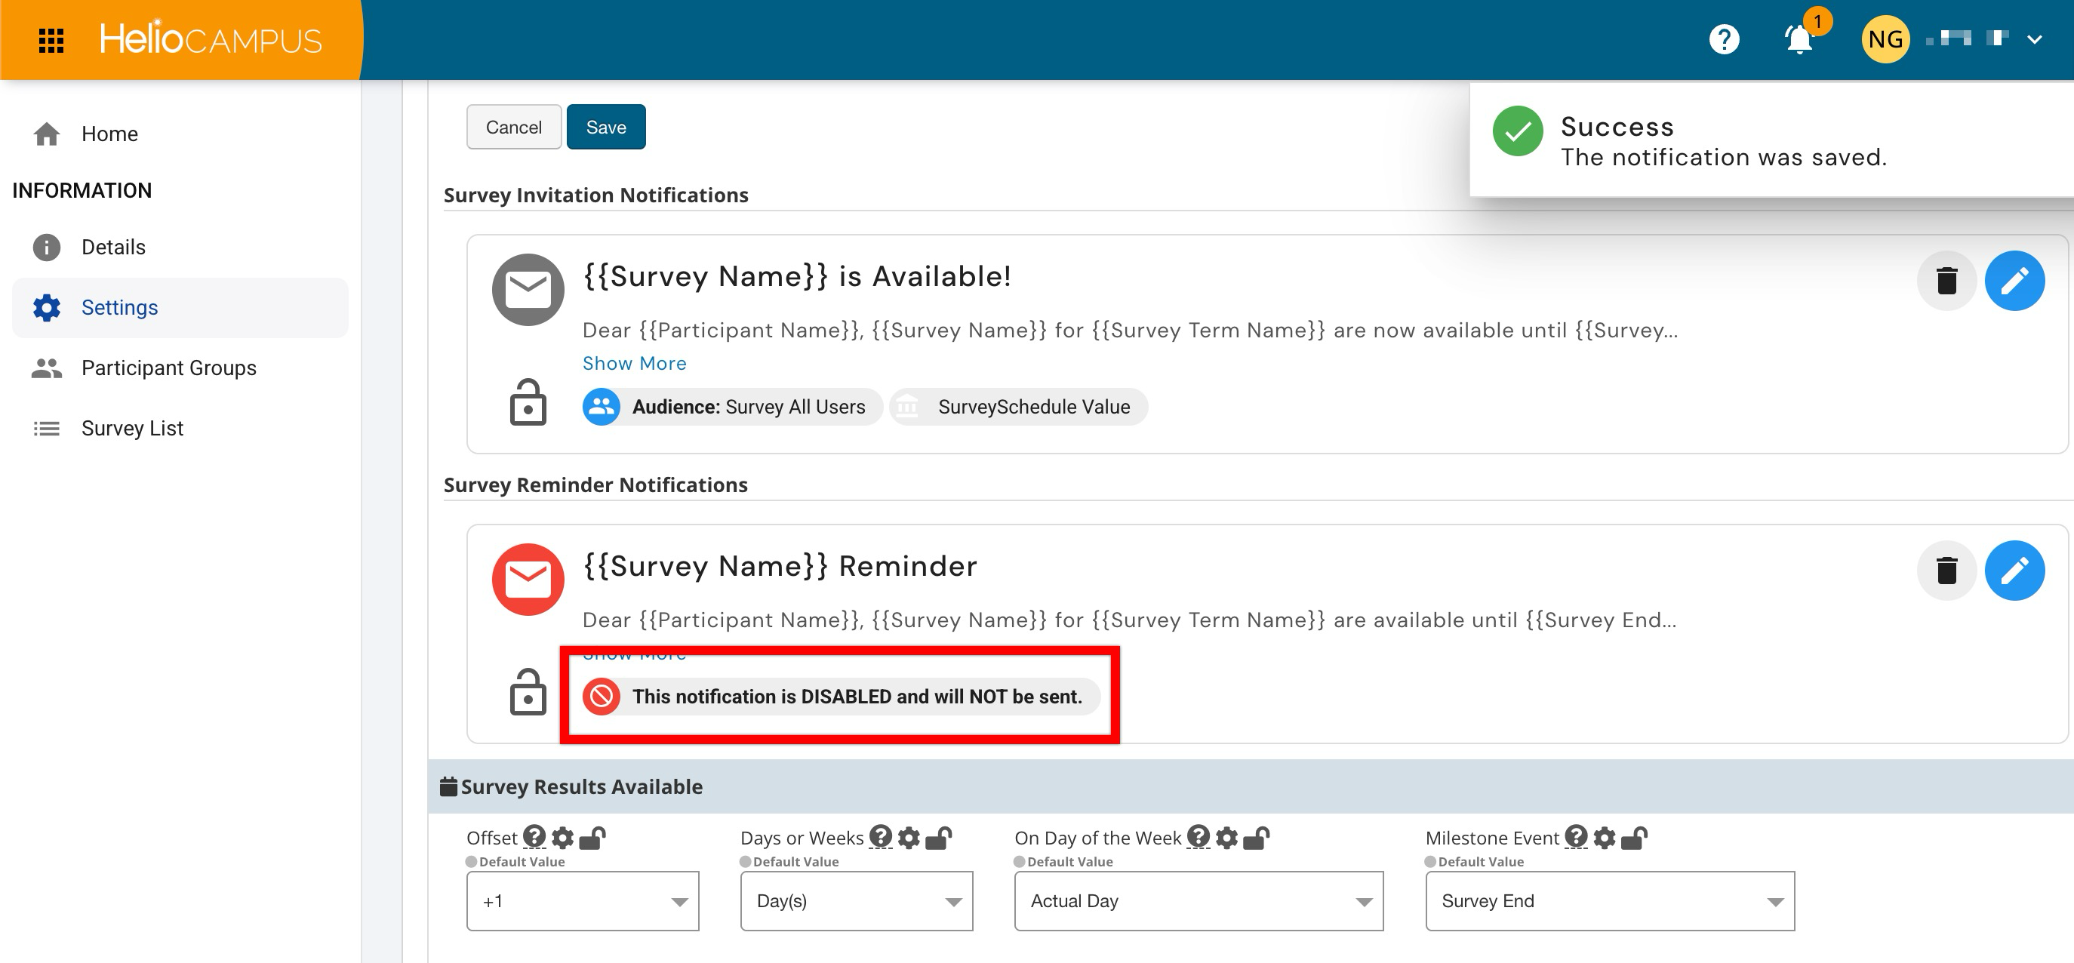Screen dimensions: 2074x963
Task: Click the Save button
Action: [x=605, y=128]
